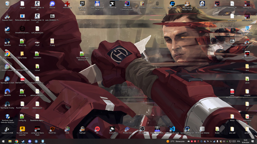Select the FAKTURA-P PDF file

point(22,80)
